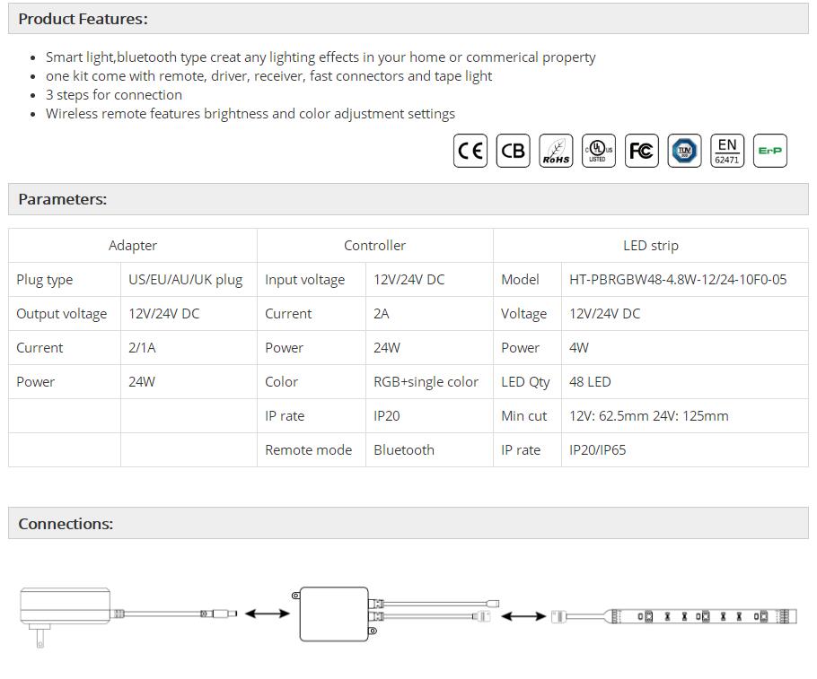
Task: Click the Model label cell
Action: (527, 280)
